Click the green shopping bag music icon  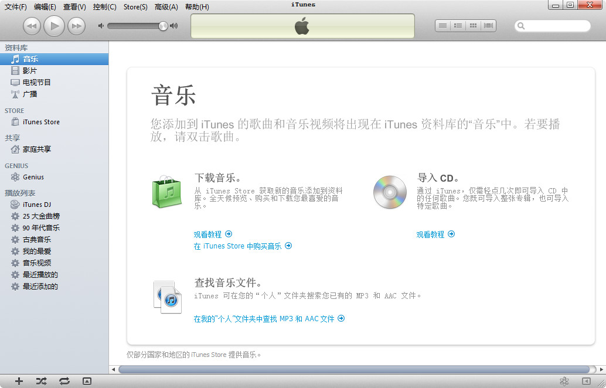[167, 191]
